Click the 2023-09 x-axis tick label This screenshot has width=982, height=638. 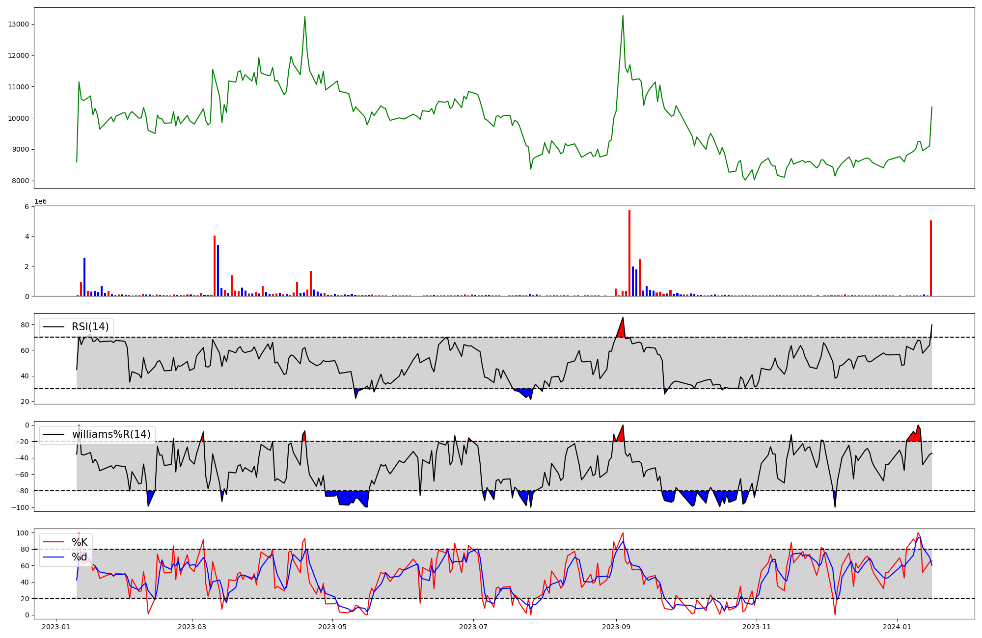(616, 627)
